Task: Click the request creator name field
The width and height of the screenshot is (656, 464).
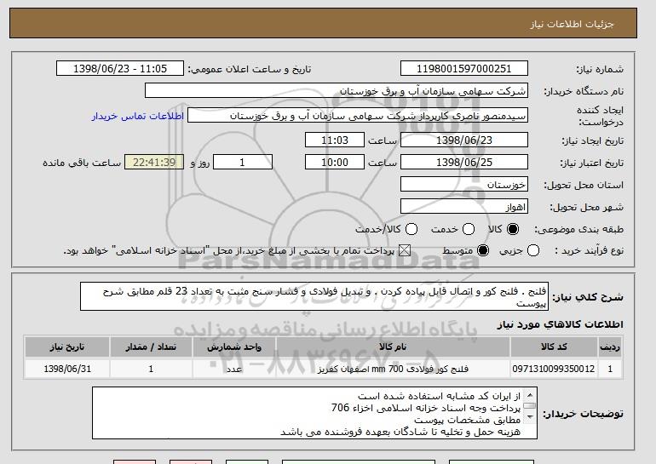Action: (358, 116)
